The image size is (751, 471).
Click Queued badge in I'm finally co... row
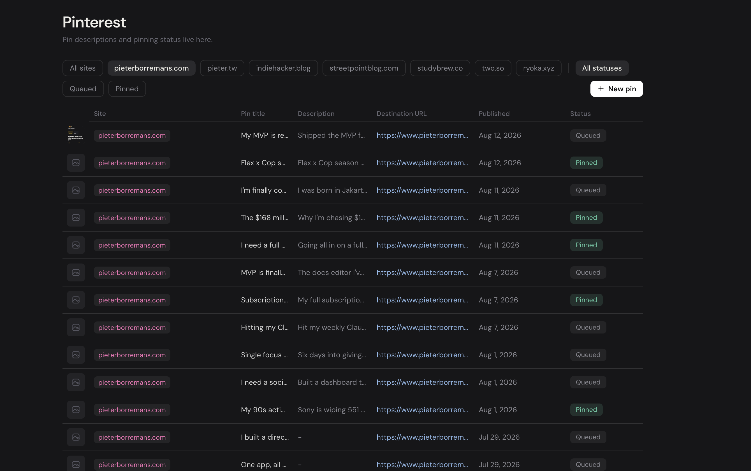click(588, 190)
